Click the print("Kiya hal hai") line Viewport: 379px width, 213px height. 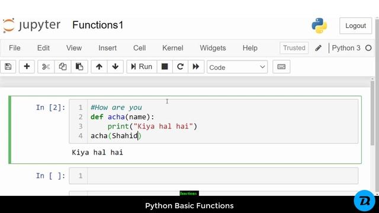tap(152, 126)
